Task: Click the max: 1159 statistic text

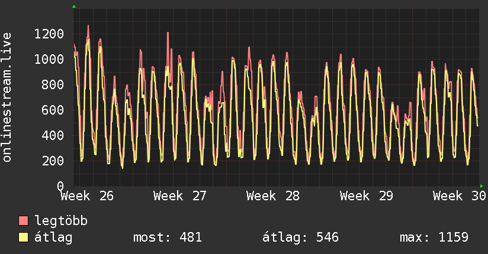Action: point(434,237)
